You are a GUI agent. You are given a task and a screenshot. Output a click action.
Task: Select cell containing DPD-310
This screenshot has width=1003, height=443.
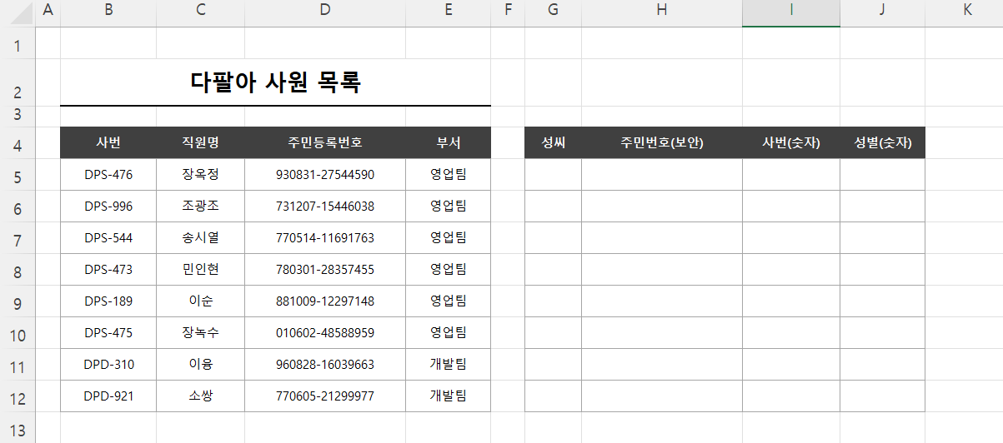click(x=108, y=365)
